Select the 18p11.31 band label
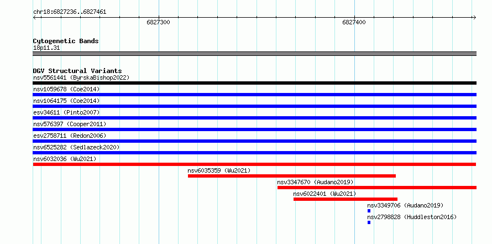The image size is (492, 244). 46,48
